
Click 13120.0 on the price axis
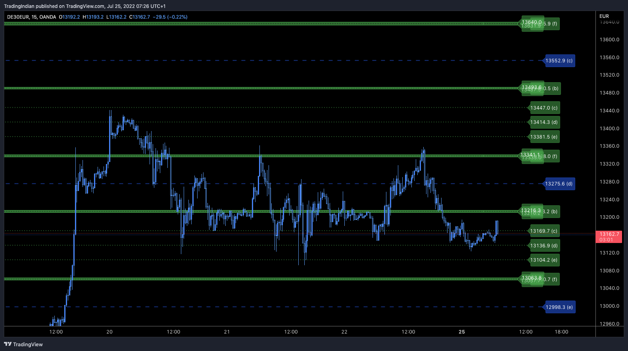click(609, 253)
